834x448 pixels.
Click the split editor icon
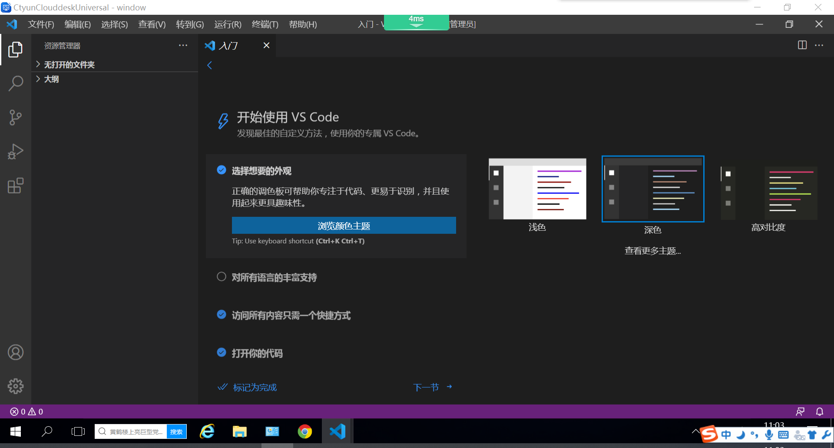click(801, 45)
